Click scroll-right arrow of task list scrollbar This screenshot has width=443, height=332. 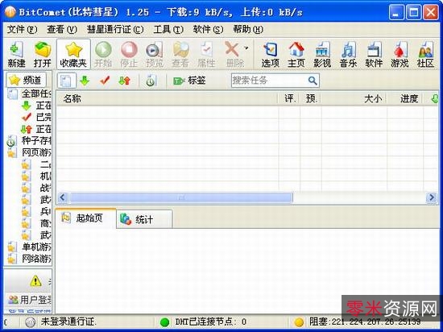[432, 197]
